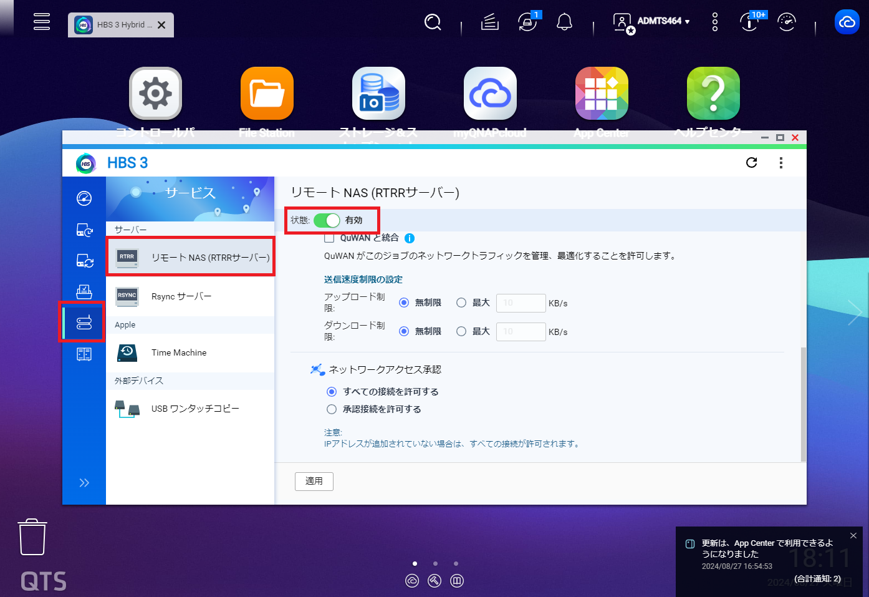Open the background tasks icon
Viewport: 869px width, 597px height.
490,22
